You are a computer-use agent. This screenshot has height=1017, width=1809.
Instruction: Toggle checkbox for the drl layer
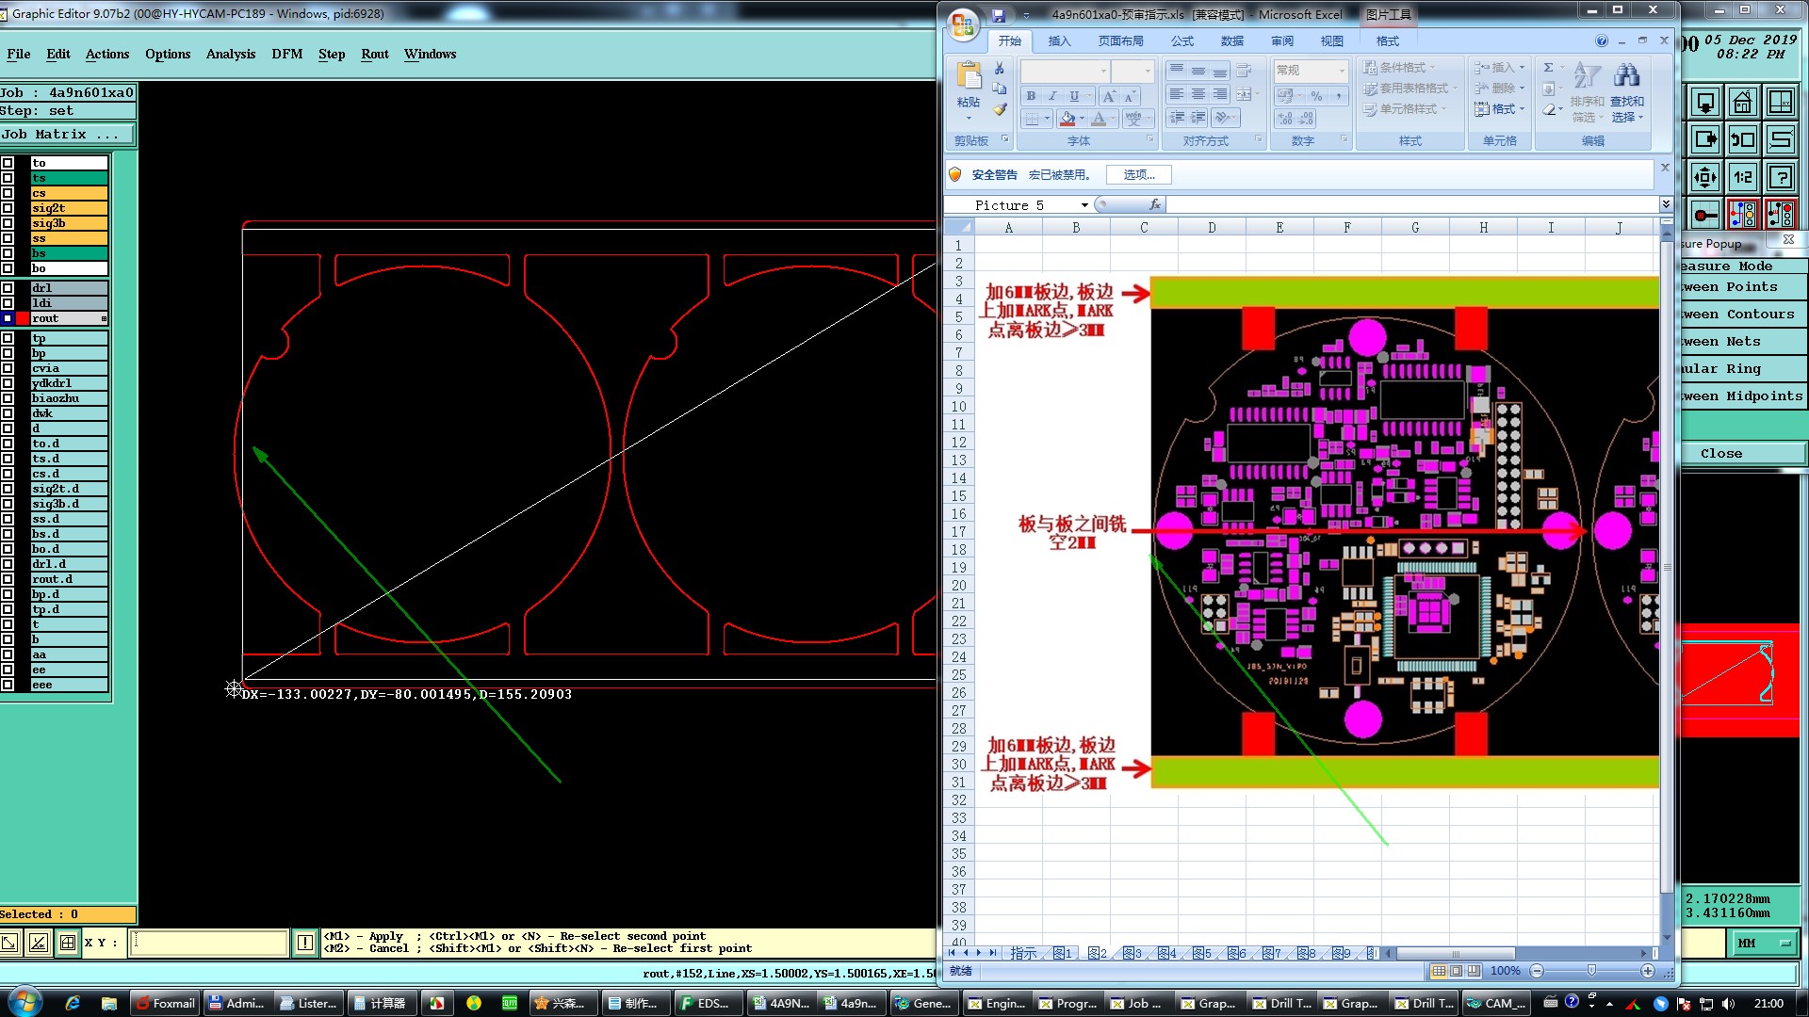(8, 288)
